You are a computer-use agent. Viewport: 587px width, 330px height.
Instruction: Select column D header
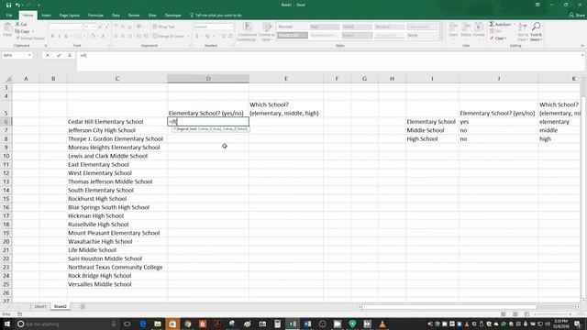[x=208, y=79]
